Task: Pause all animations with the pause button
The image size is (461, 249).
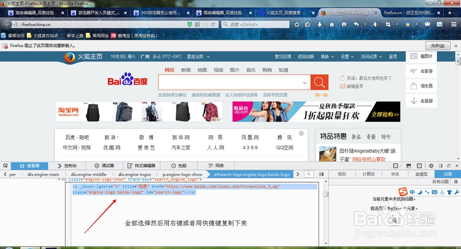Action: (456, 182)
